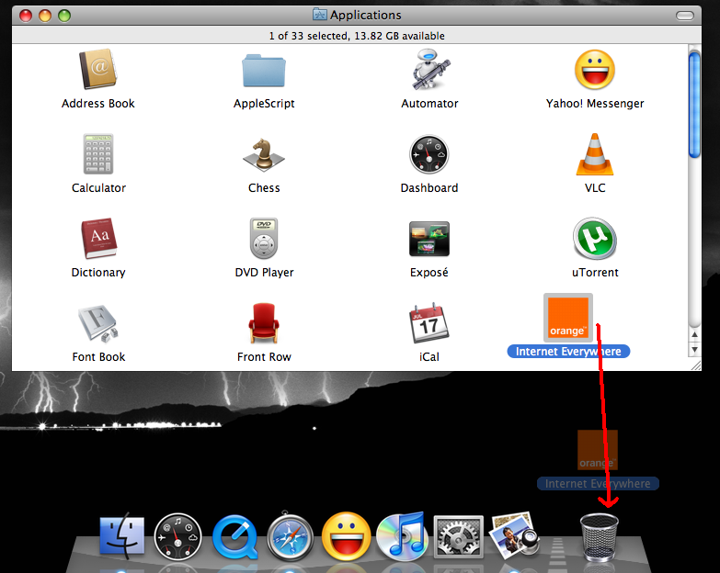Select the VLC traffic cone icon

(x=595, y=154)
